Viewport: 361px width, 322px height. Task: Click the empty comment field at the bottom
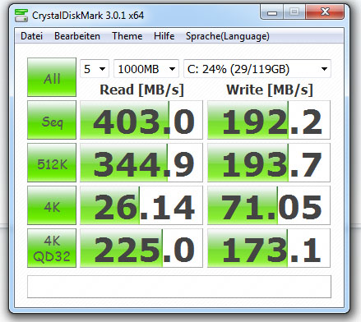coord(179,287)
